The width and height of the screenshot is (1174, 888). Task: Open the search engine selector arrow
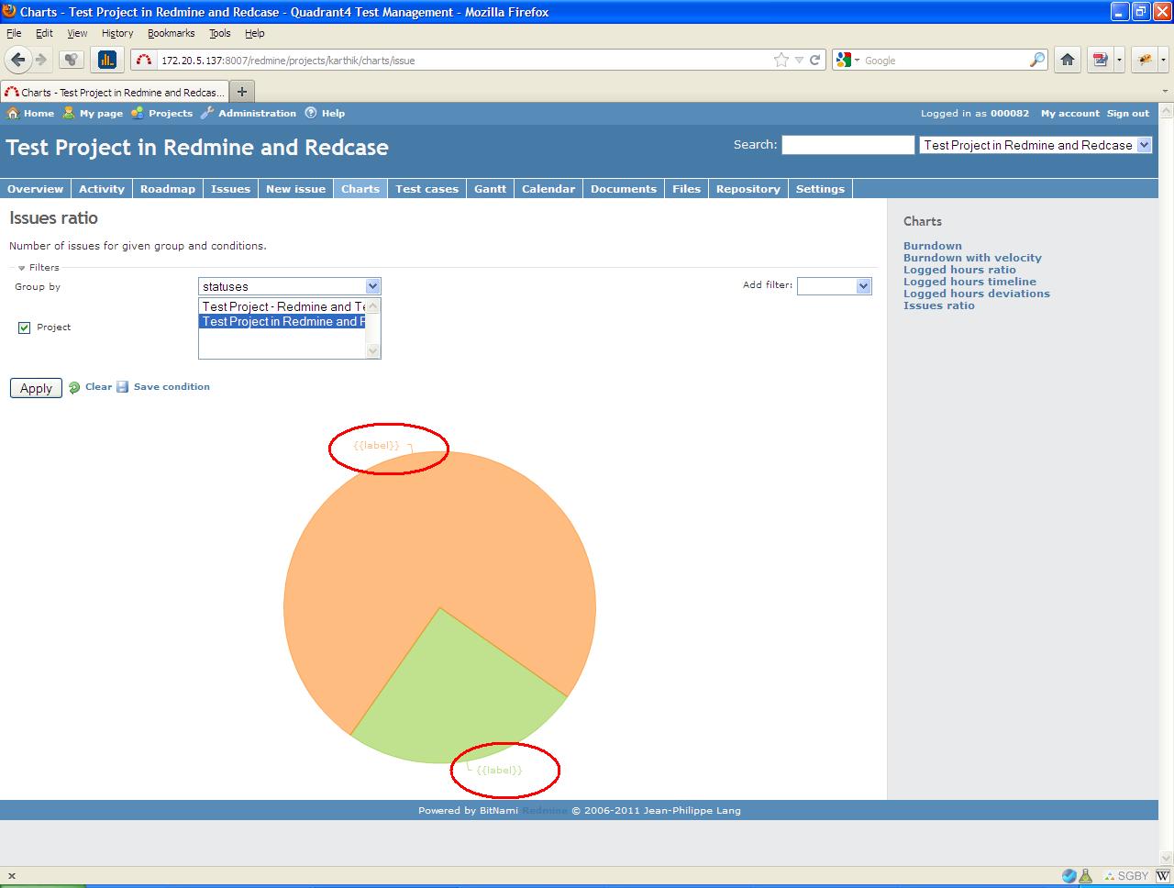tap(857, 61)
